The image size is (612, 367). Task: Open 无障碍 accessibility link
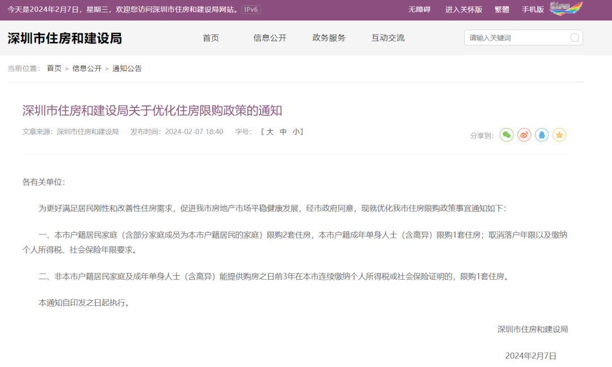tap(419, 10)
